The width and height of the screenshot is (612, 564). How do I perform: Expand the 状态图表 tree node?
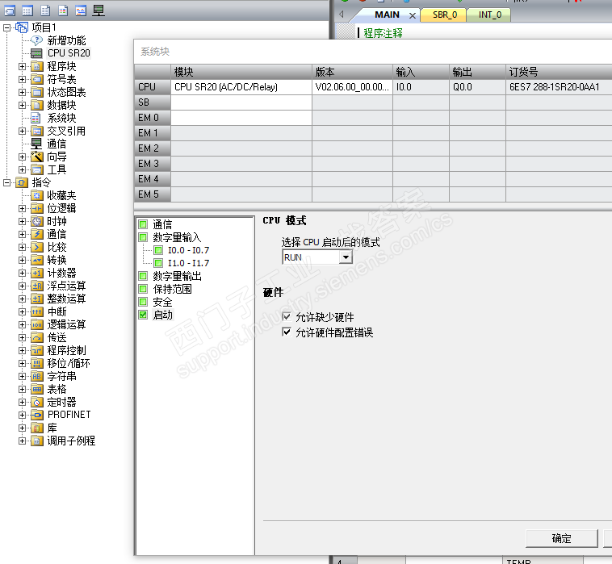pos(23,92)
